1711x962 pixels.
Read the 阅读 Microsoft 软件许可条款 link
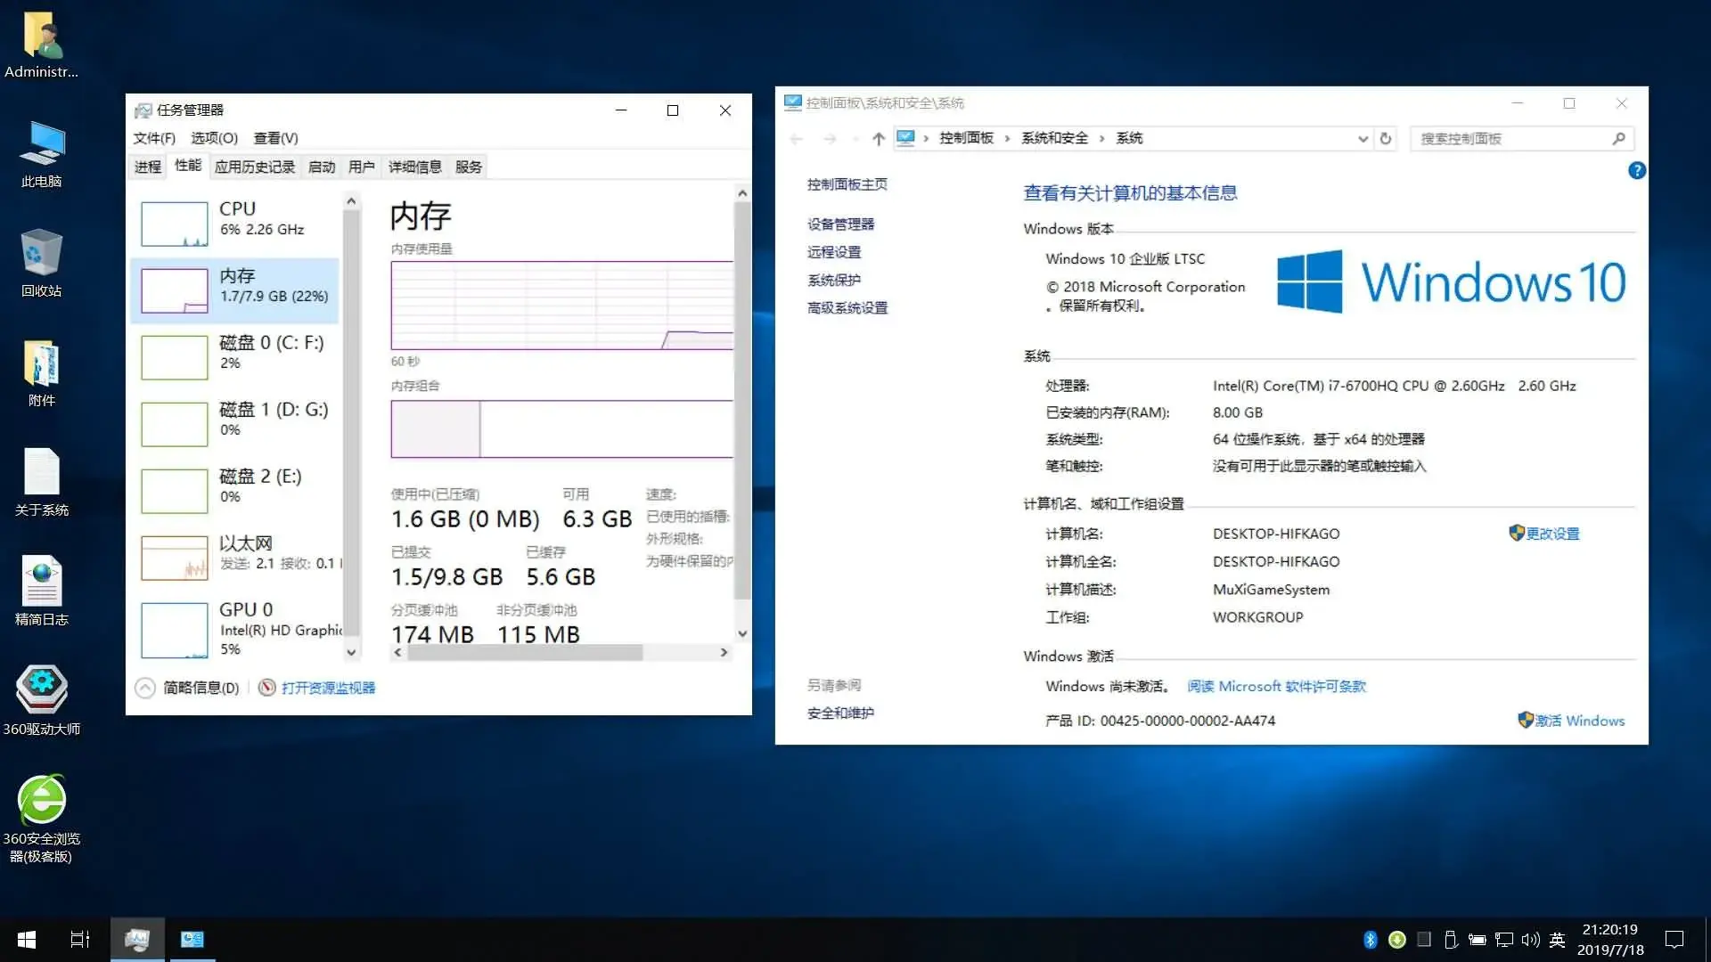click(x=1276, y=687)
